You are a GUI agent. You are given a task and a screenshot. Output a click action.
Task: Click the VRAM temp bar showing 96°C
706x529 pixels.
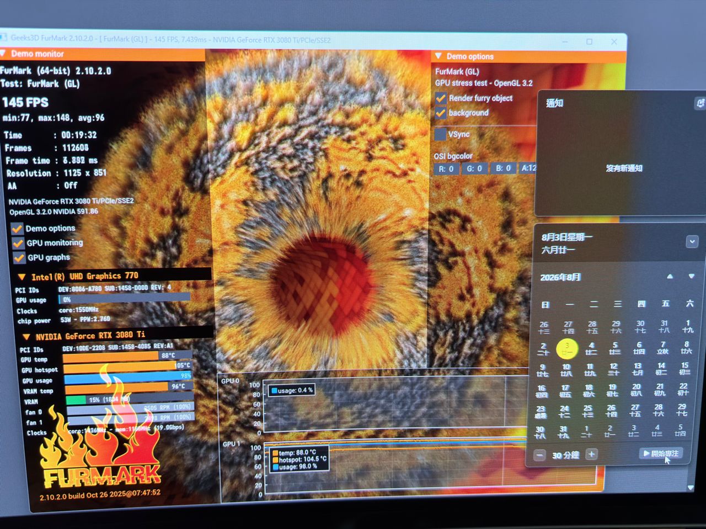[129, 388]
